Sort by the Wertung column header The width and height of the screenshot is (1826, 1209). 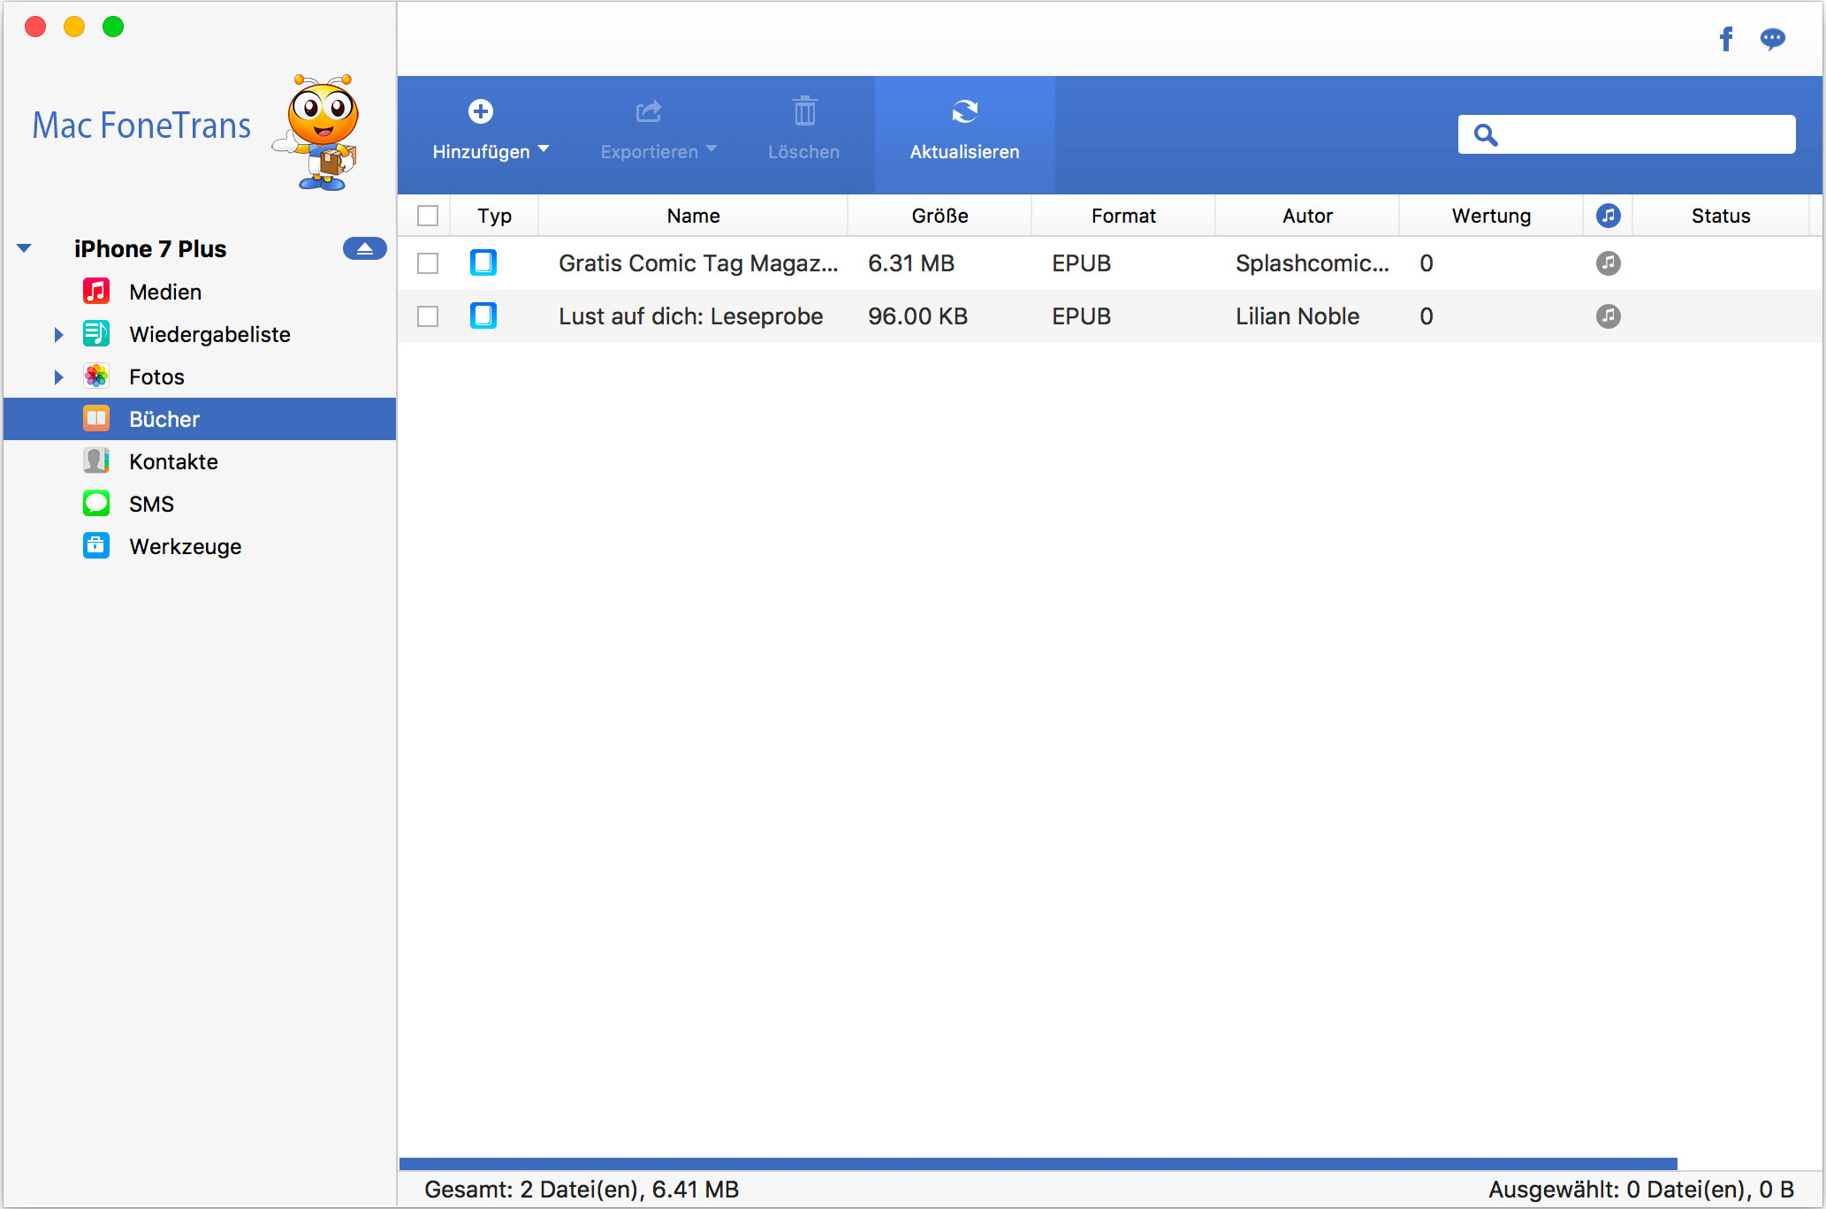click(x=1491, y=216)
